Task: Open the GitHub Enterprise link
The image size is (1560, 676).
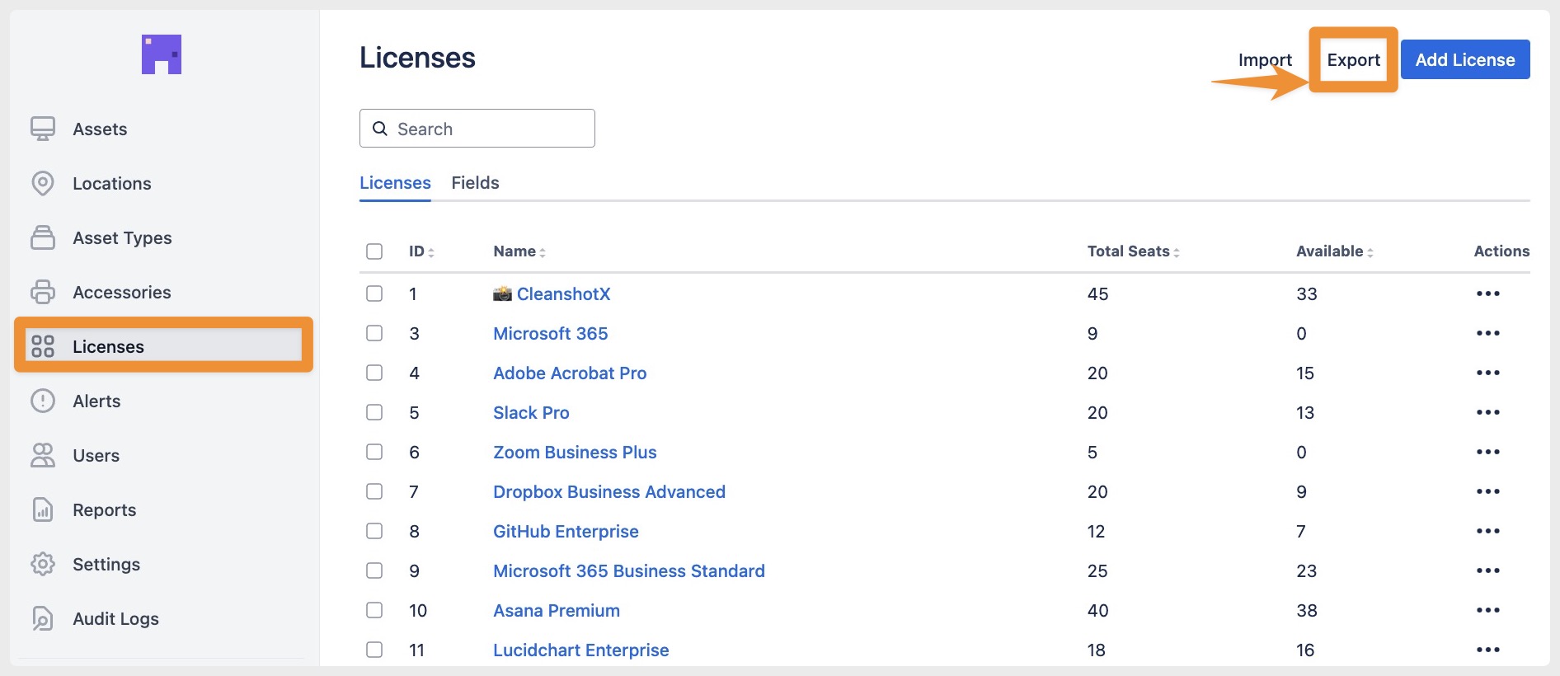Action: pos(566,531)
